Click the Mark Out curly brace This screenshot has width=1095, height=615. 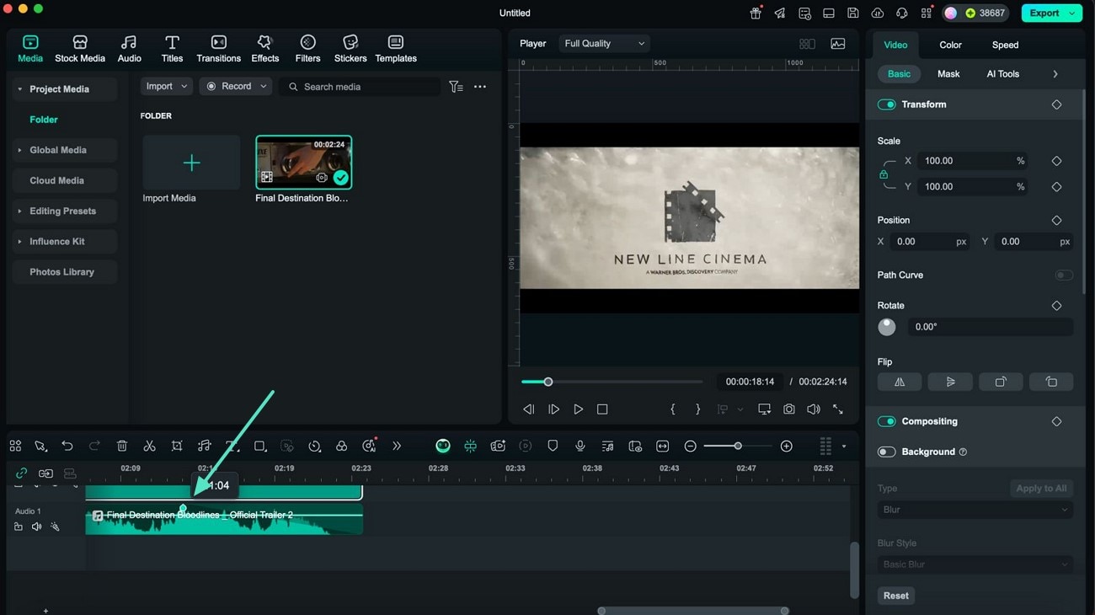(x=697, y=409)
